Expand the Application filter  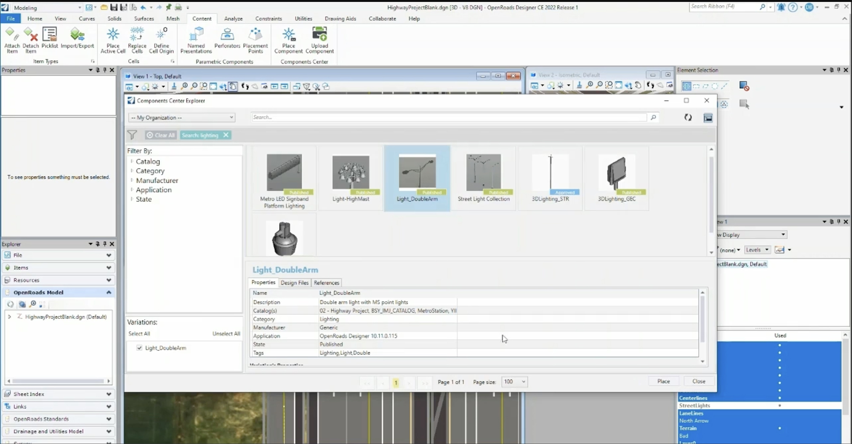pos(132,190)
